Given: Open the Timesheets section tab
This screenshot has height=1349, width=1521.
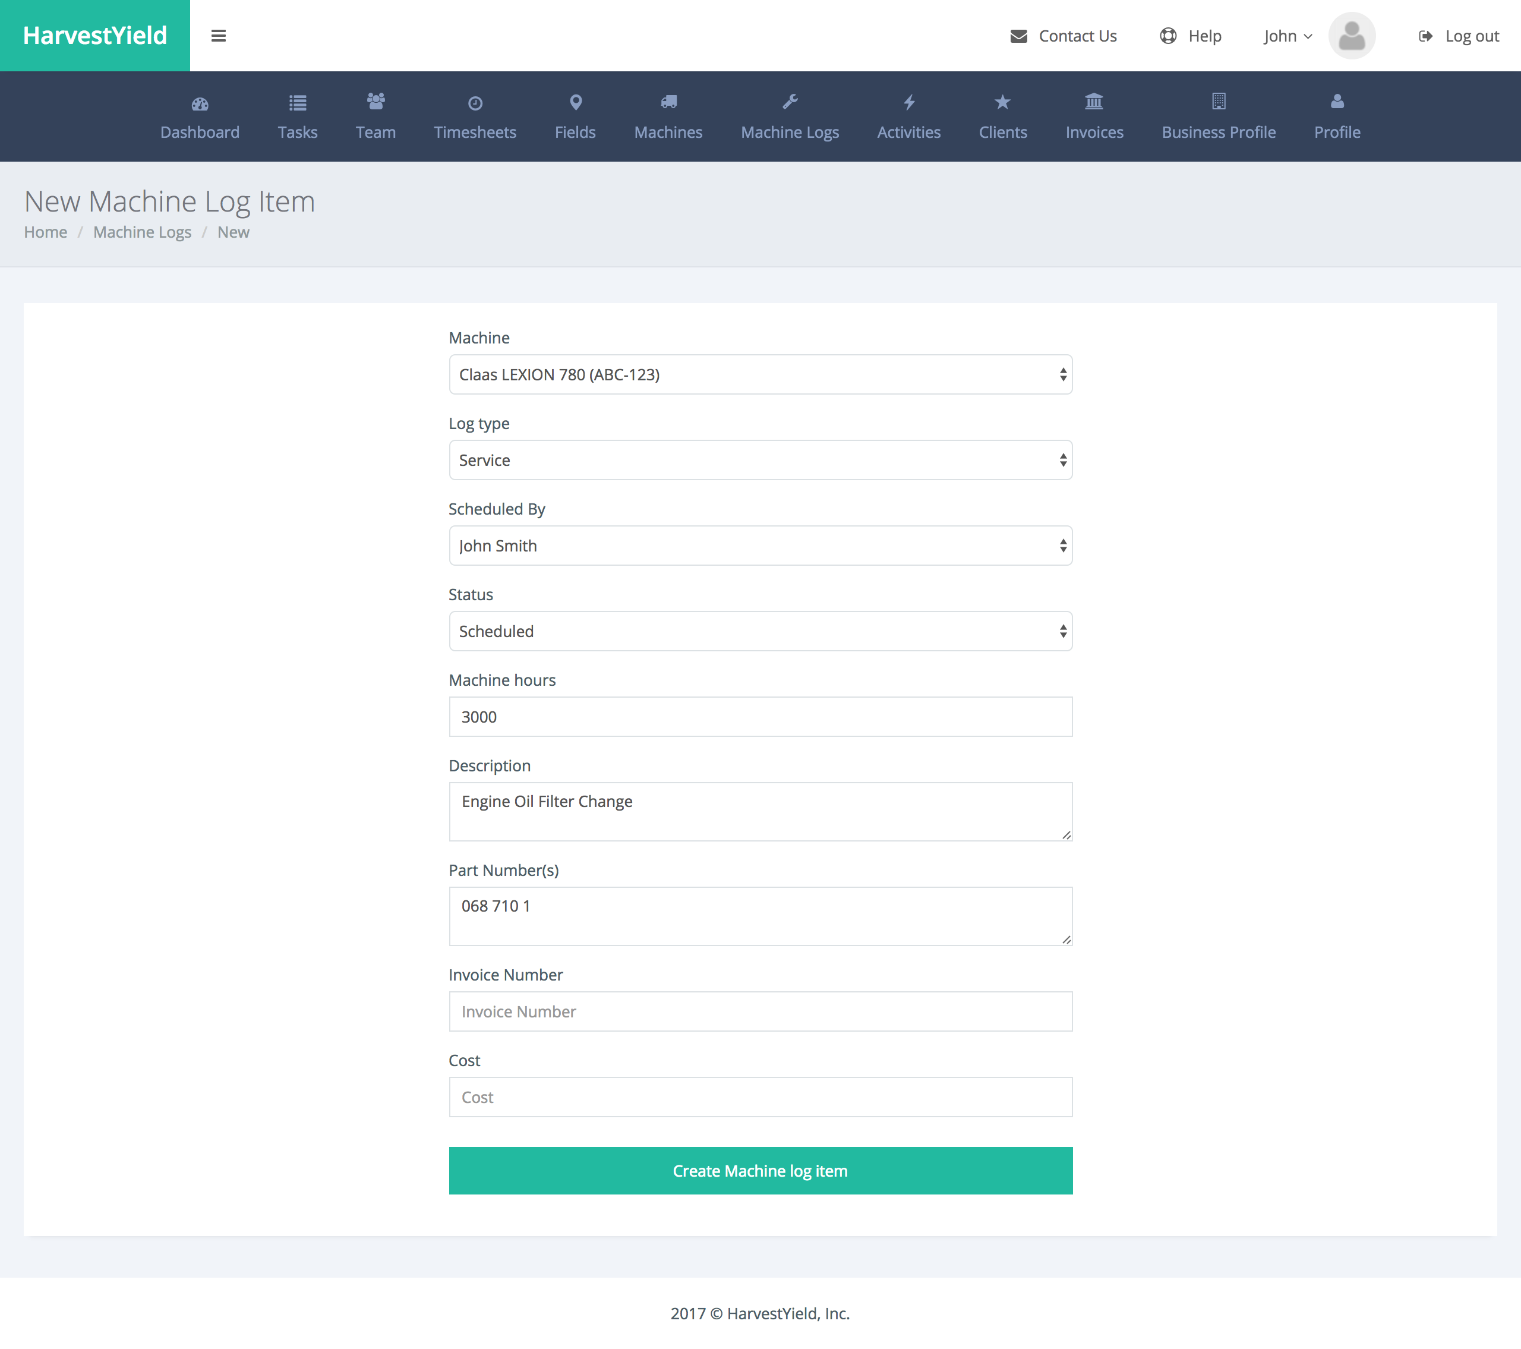Looking at the screenshot, I should (474, 116).
